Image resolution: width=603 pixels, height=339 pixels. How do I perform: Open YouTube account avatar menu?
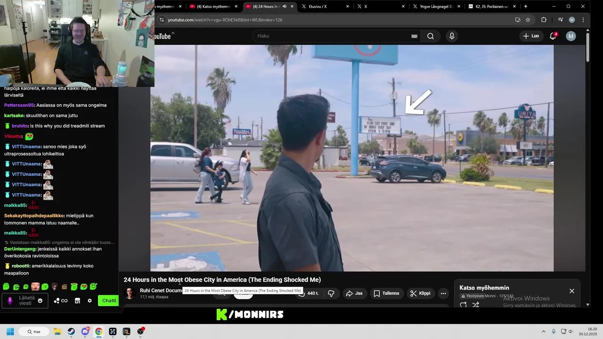click(x=571, y=36)
